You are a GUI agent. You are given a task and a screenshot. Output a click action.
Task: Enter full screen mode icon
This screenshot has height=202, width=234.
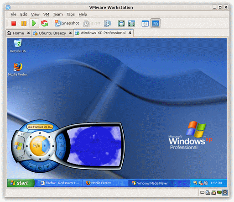(121, 23)
